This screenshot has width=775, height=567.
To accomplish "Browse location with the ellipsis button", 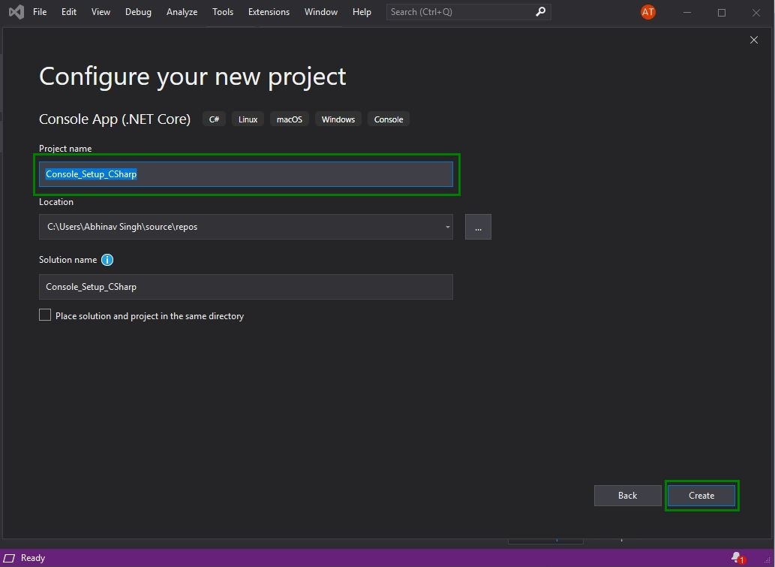I will 478,227.
